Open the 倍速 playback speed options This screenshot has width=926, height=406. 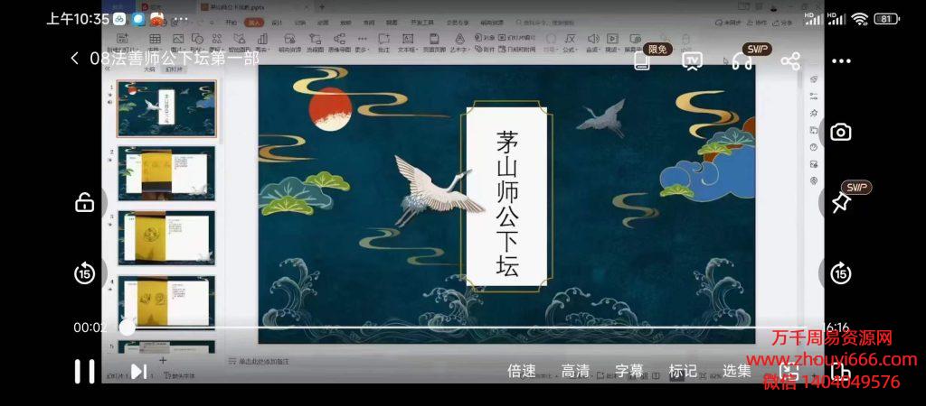click(522, 371)
